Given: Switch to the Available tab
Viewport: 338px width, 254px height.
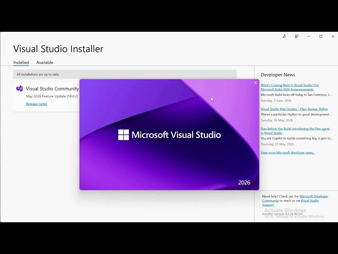Looking at the screenshot, I should pyautogui.click(x=44, y=62).
